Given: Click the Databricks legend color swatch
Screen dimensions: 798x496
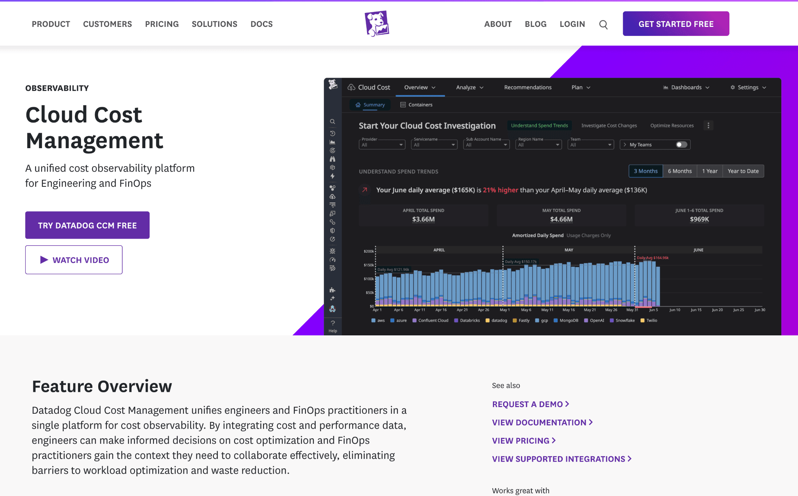Looking at the screenshot, I should pos(456,321).
